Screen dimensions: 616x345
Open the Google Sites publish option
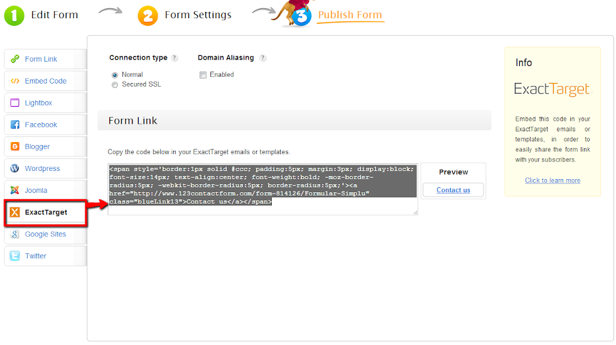coord(46,234)
